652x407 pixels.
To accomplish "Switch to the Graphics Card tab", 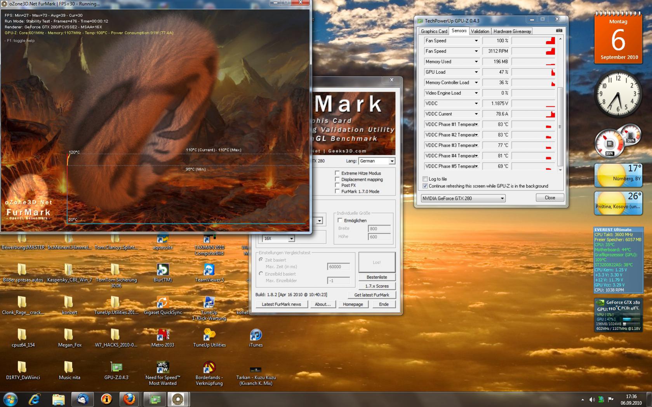I will pos(434,31).
